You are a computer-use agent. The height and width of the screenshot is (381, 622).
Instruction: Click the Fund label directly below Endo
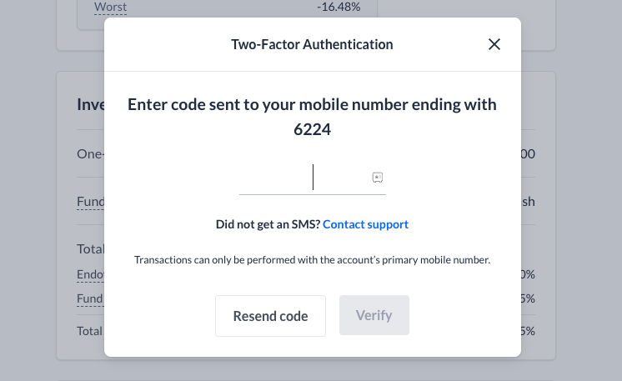pos(90,298)
